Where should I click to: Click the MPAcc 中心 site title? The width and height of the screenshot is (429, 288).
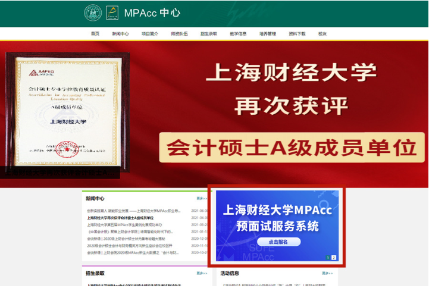click(x=152, y=12)
